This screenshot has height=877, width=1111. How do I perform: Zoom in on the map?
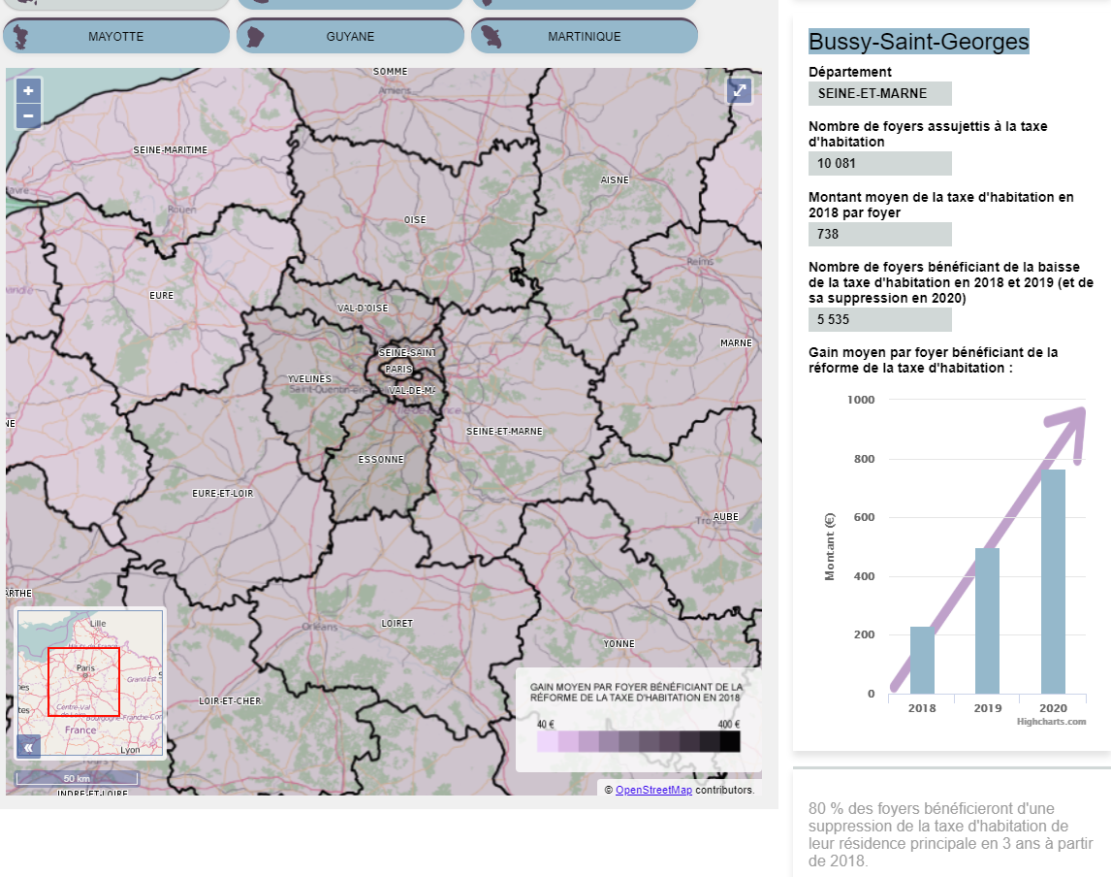(28, 91)
